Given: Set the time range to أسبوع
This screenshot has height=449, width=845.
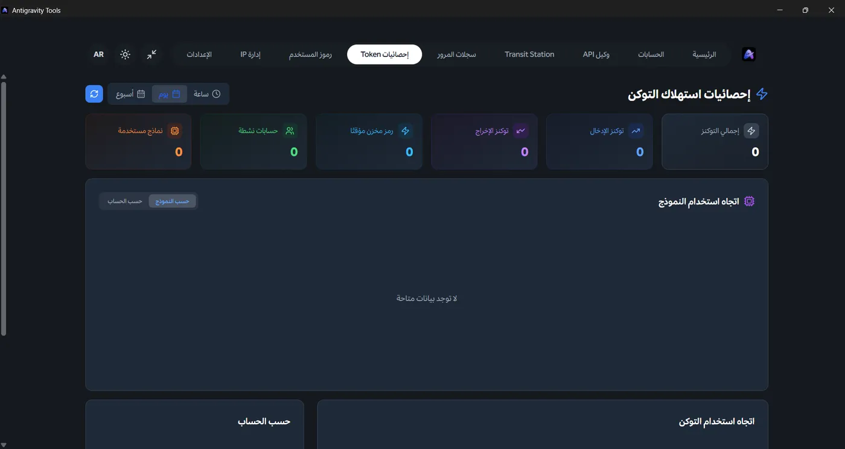Looking at the screenshot, I should tap(130, 94).
